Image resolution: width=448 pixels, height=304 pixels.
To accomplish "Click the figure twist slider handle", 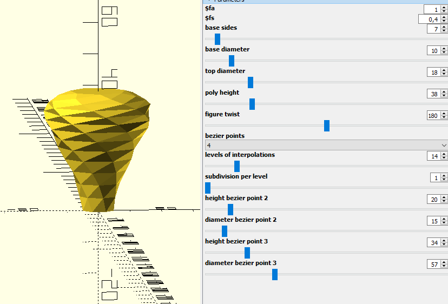I will click(327, 125).
